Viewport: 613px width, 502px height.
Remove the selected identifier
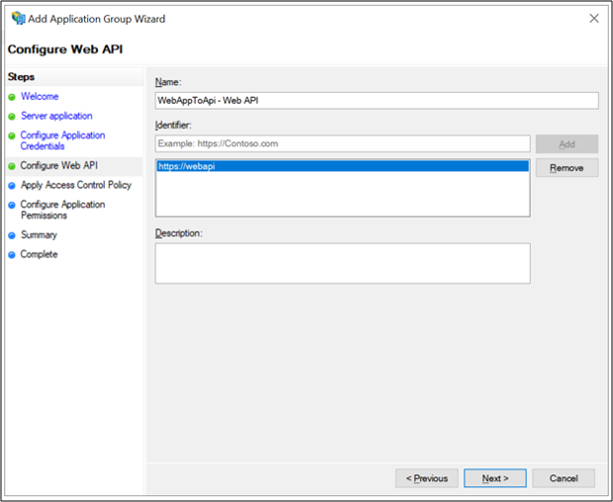[567, 168]
